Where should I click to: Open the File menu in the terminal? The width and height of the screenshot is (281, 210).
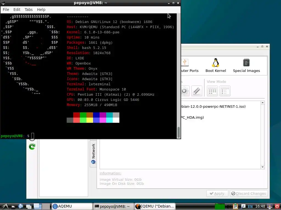[6, 10]
